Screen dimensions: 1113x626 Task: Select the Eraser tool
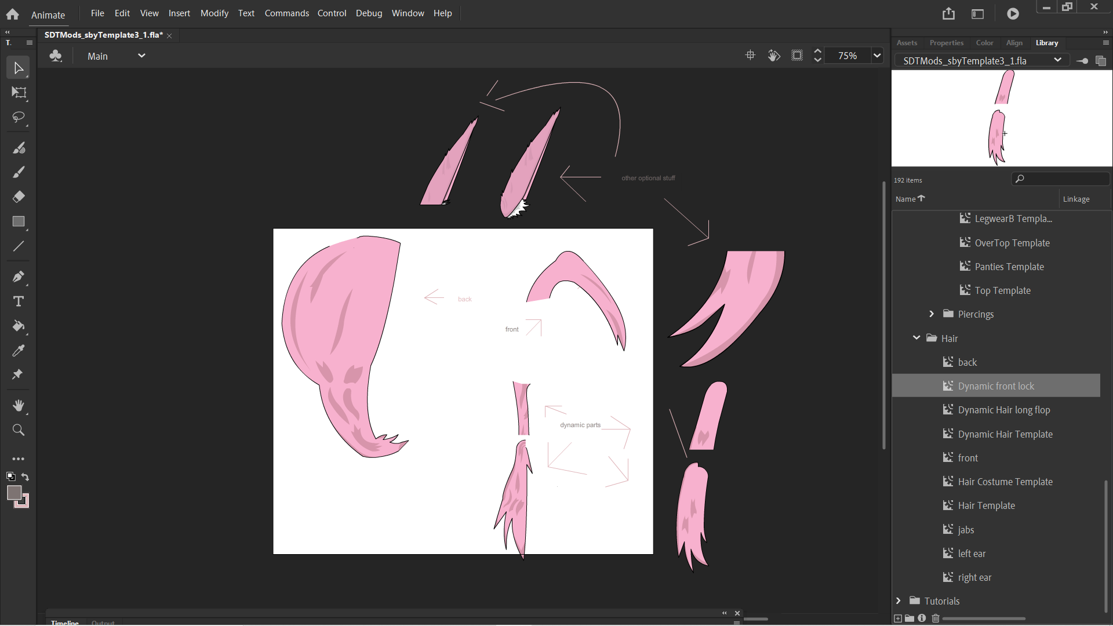[19, 197]
